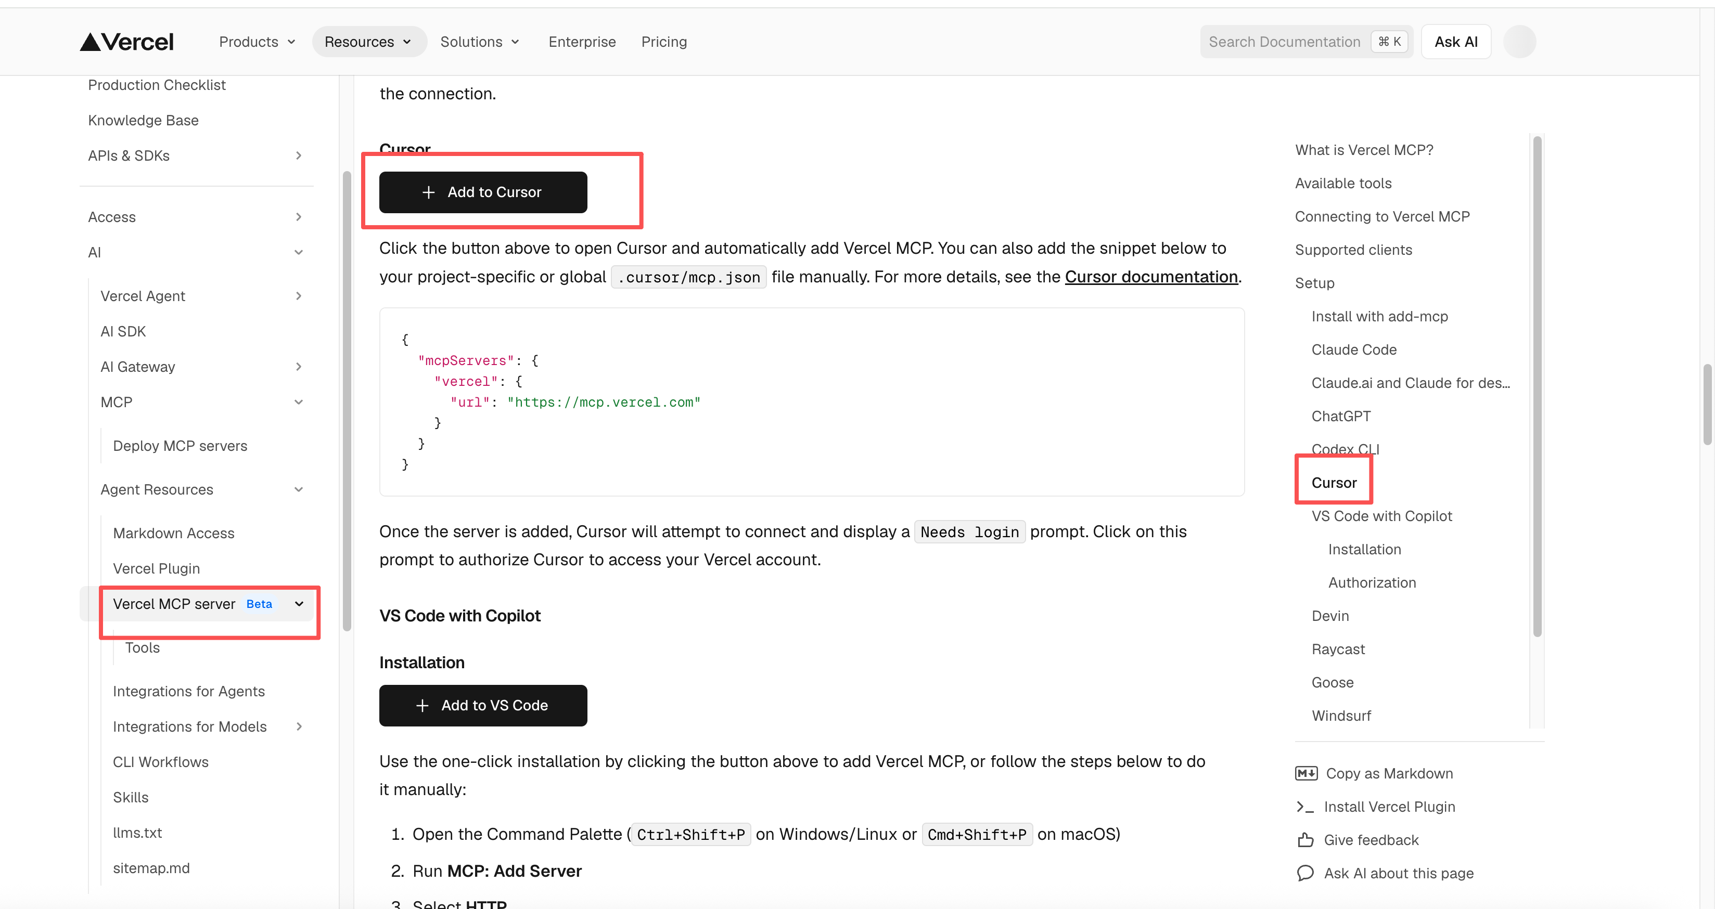Jump to Devin section
Screen dimensions: 1715x909
click(1329, 616)
